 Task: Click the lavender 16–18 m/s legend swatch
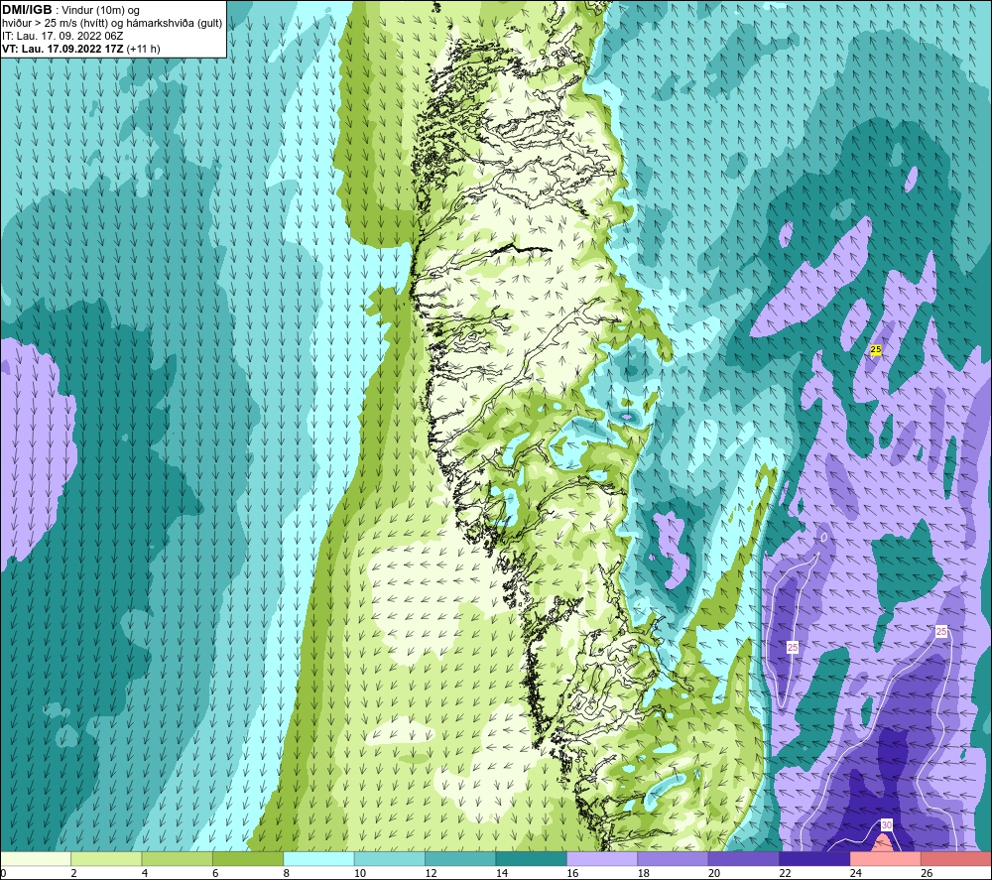(x=602, y=859)
